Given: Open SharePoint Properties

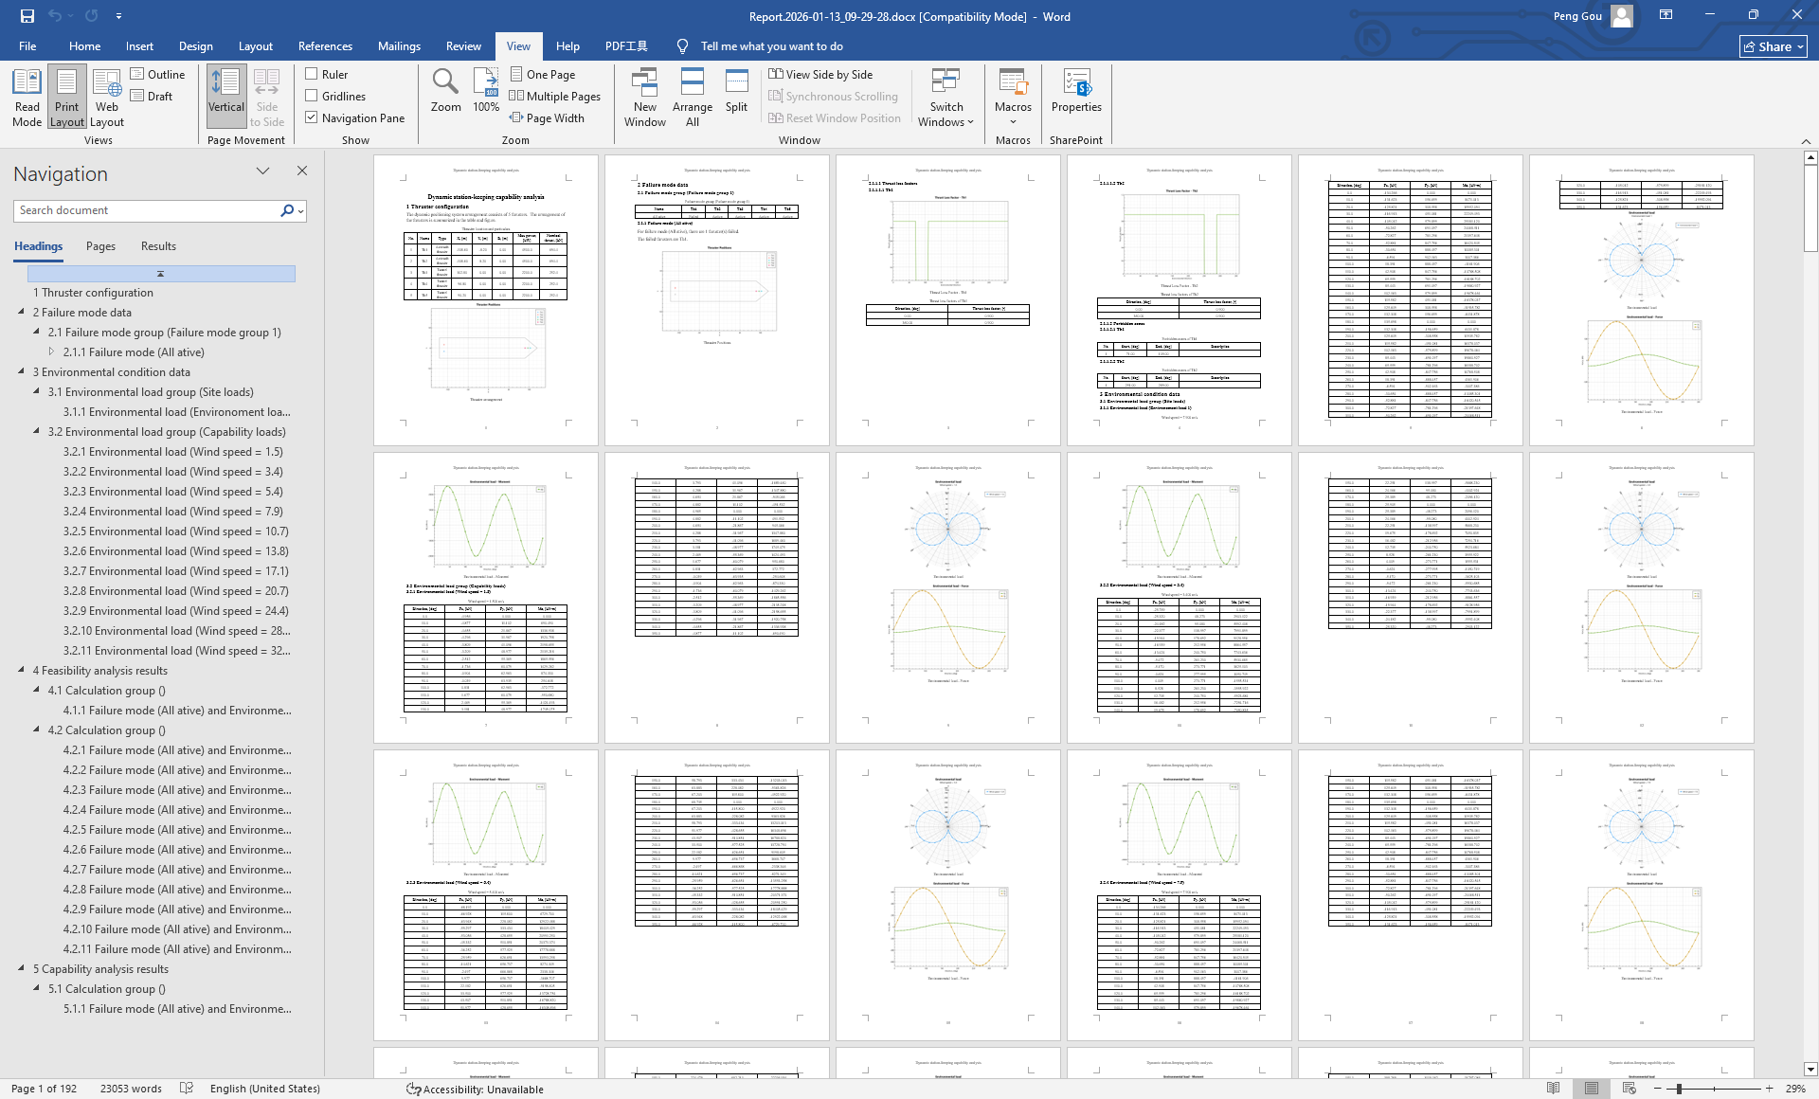Looking at the screenshot, I should pyautogui.click(x=1076, y=91).
